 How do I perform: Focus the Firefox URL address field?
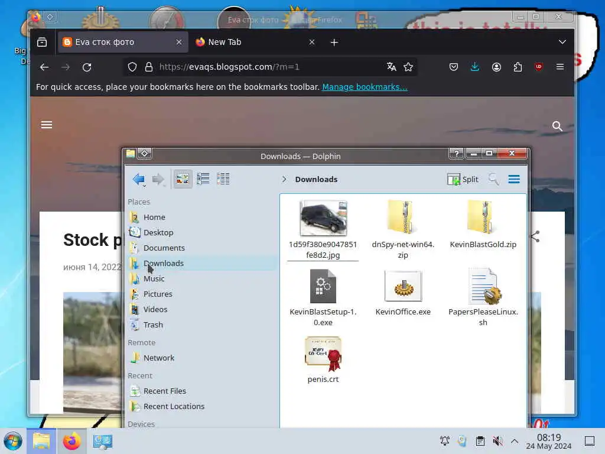point(270,67)
